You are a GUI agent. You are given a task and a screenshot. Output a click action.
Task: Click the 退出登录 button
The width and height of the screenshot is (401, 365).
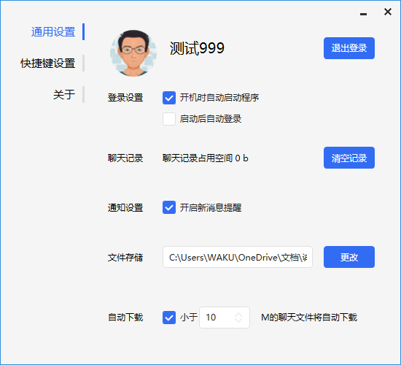tap(349, 48)
